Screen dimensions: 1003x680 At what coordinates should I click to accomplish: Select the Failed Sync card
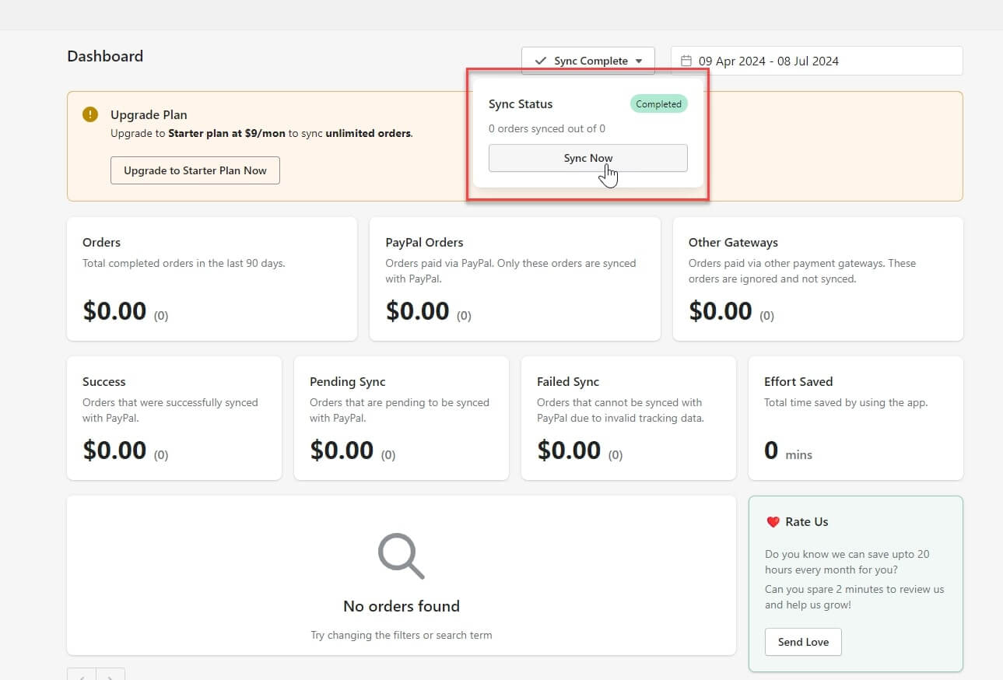pos(628,418)
